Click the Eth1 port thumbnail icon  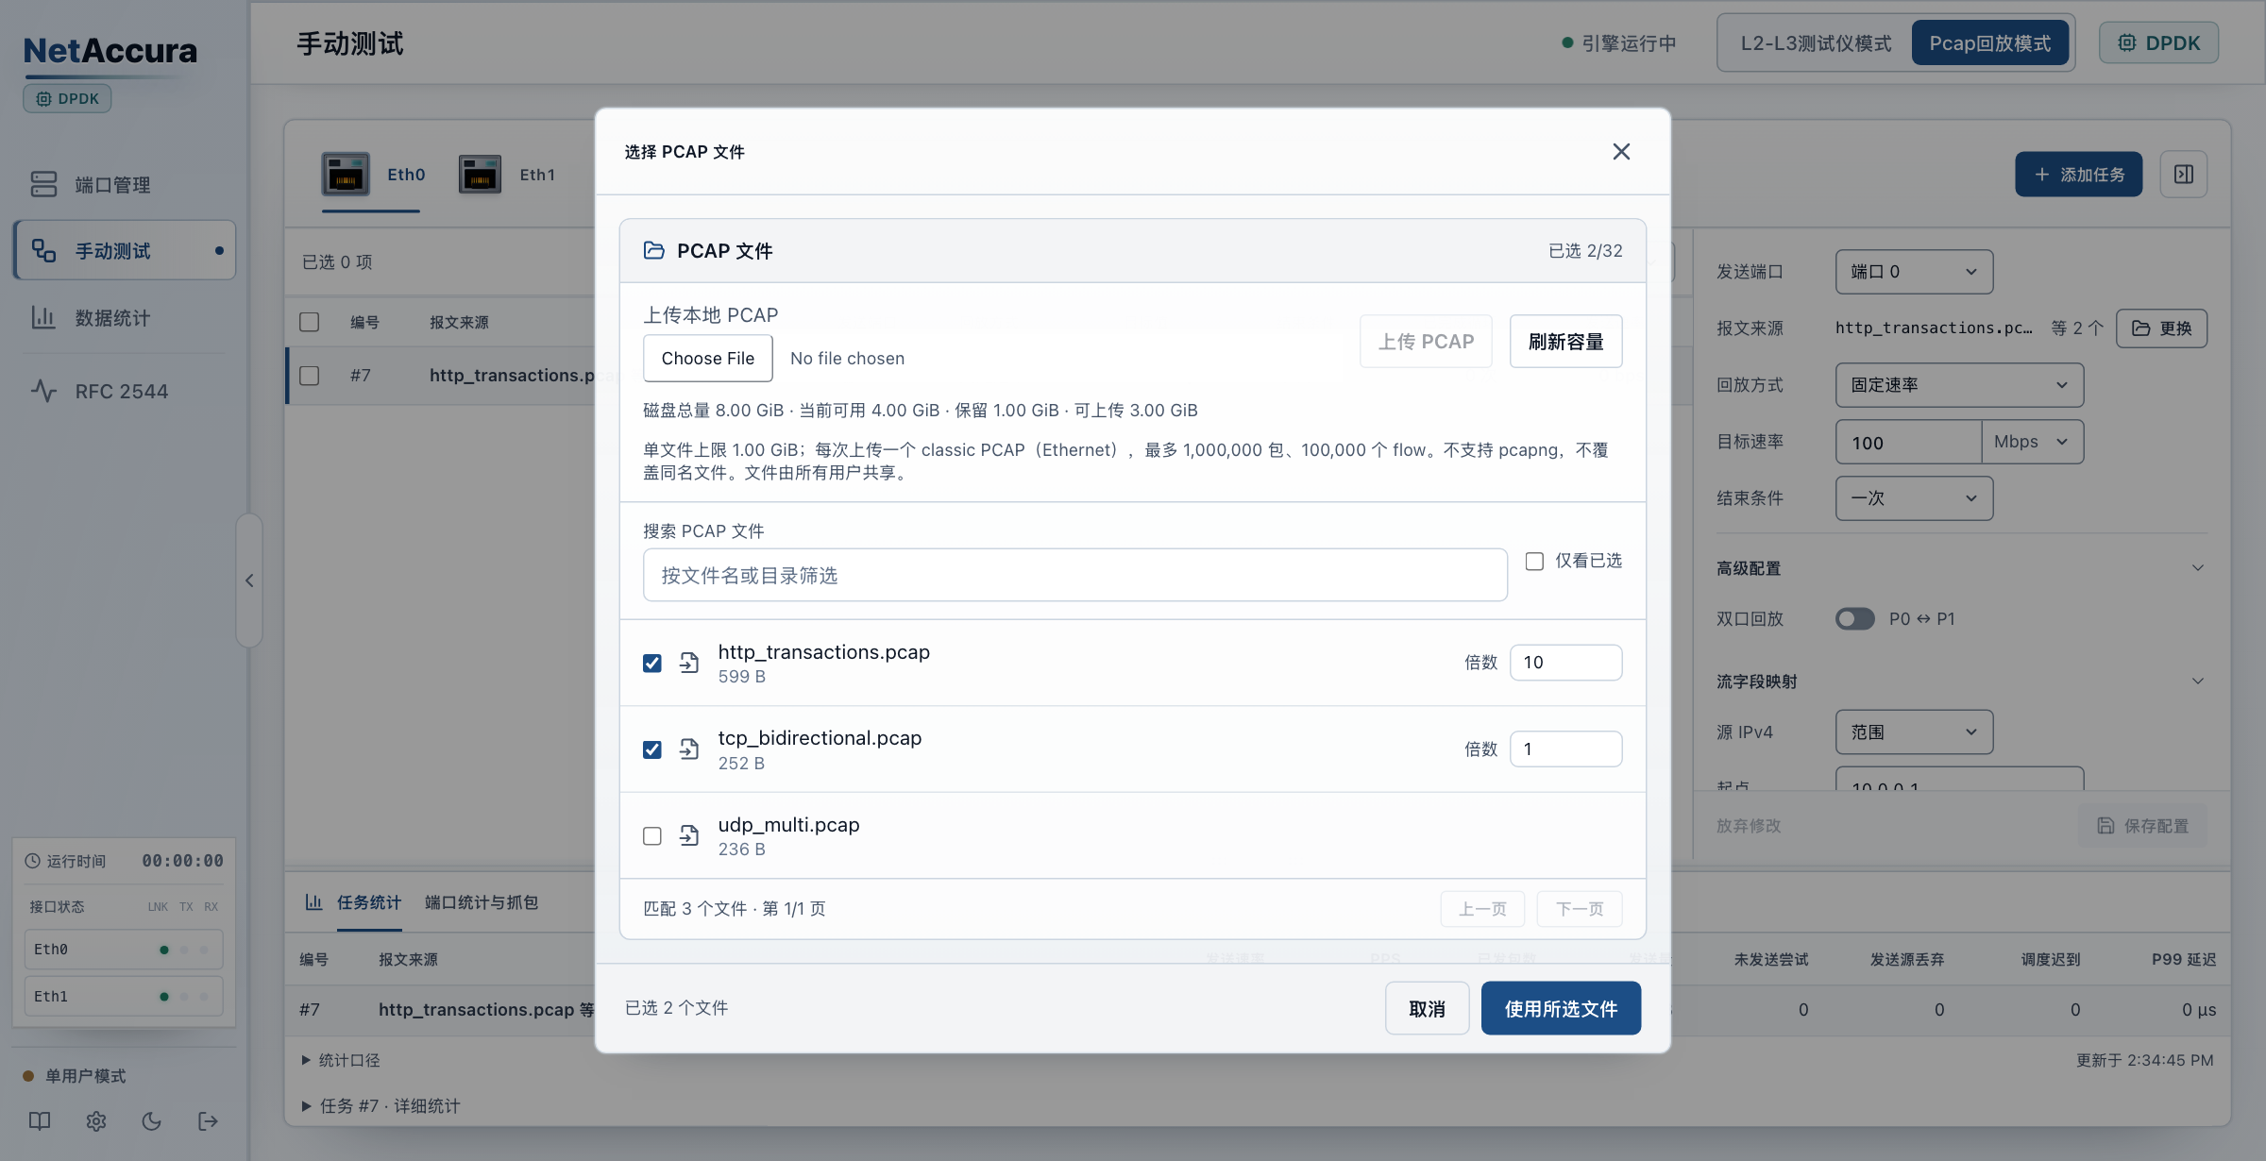coord(480,175)
